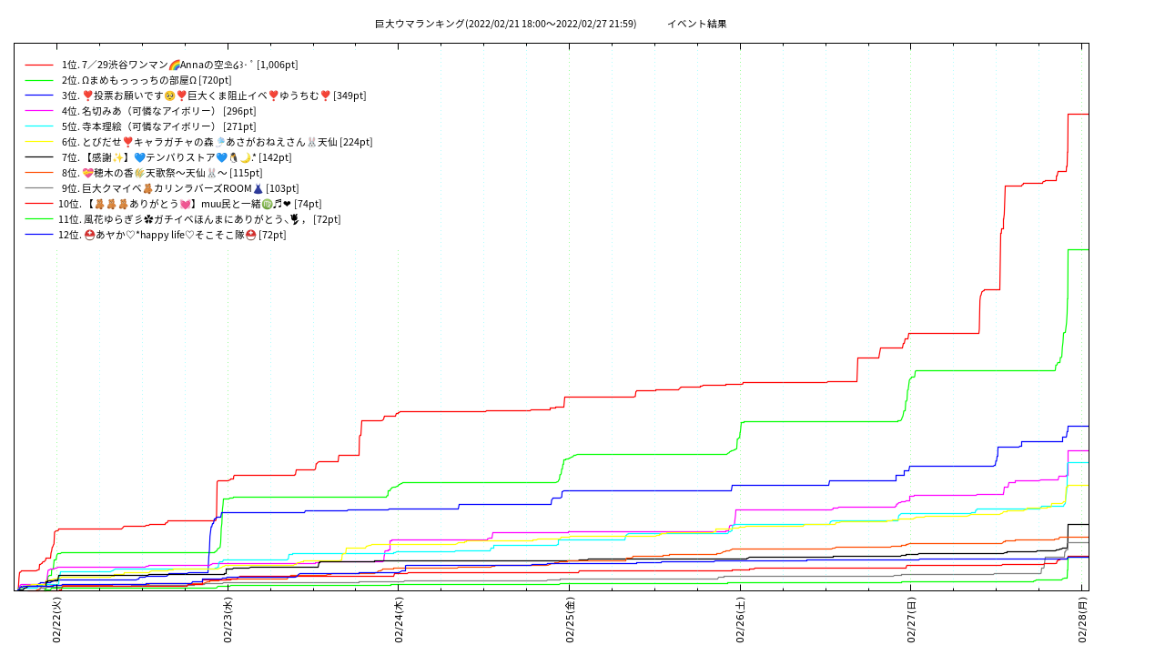Click the green line swatch for 2位
Screen dimensions: 1165x655
coord(39,80)
